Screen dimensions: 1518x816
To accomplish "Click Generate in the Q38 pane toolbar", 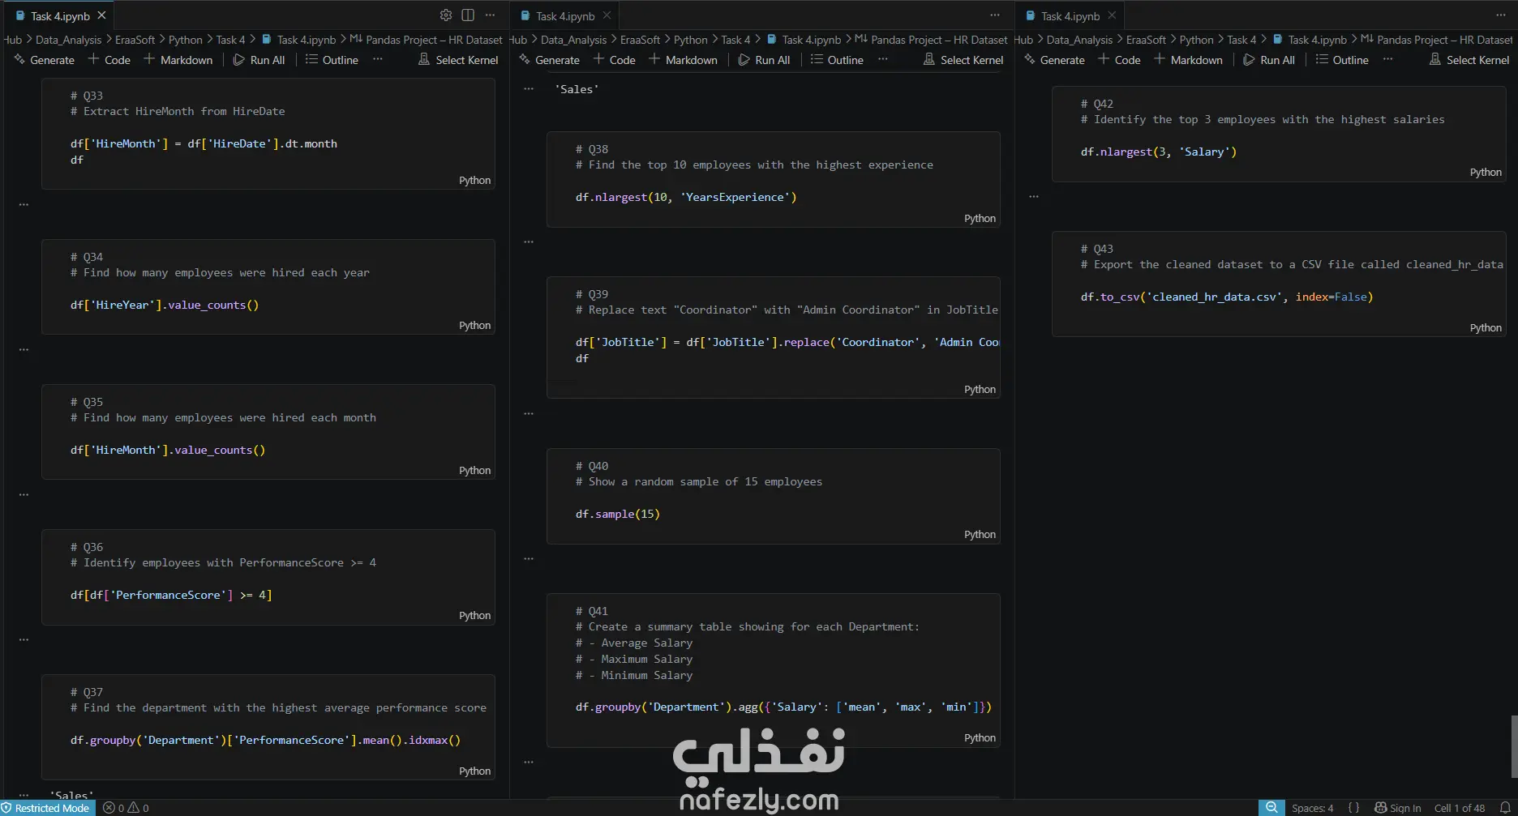I will pyautogui.click(x=549, y=60).
